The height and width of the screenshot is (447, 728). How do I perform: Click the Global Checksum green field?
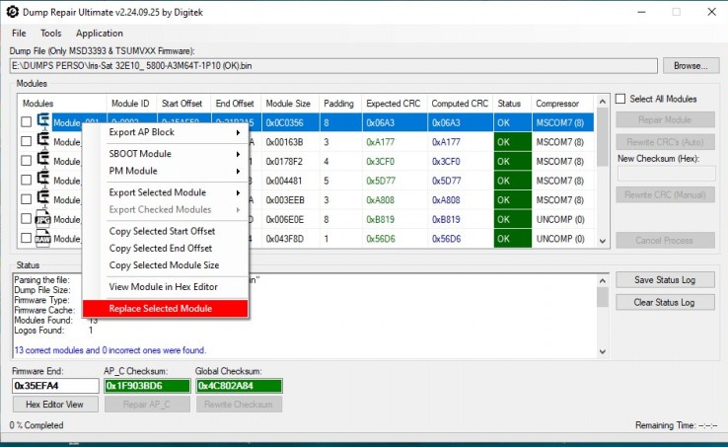239,386
